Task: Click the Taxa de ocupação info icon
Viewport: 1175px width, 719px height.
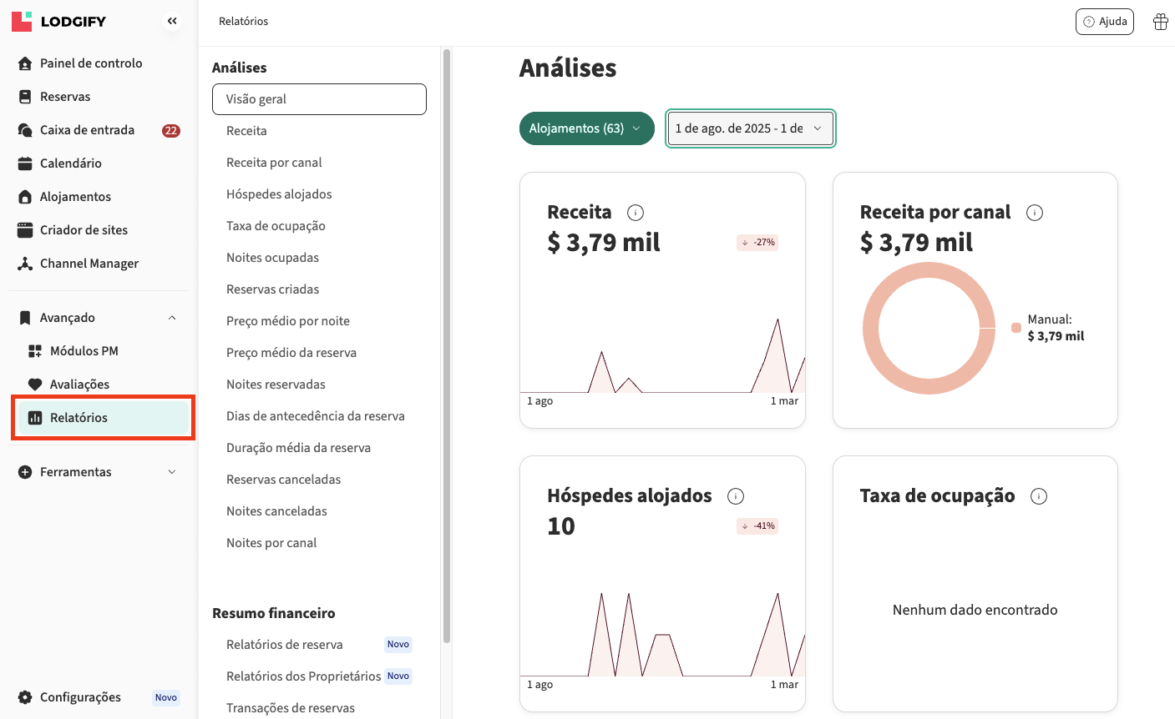Action: click(1039, 496)
